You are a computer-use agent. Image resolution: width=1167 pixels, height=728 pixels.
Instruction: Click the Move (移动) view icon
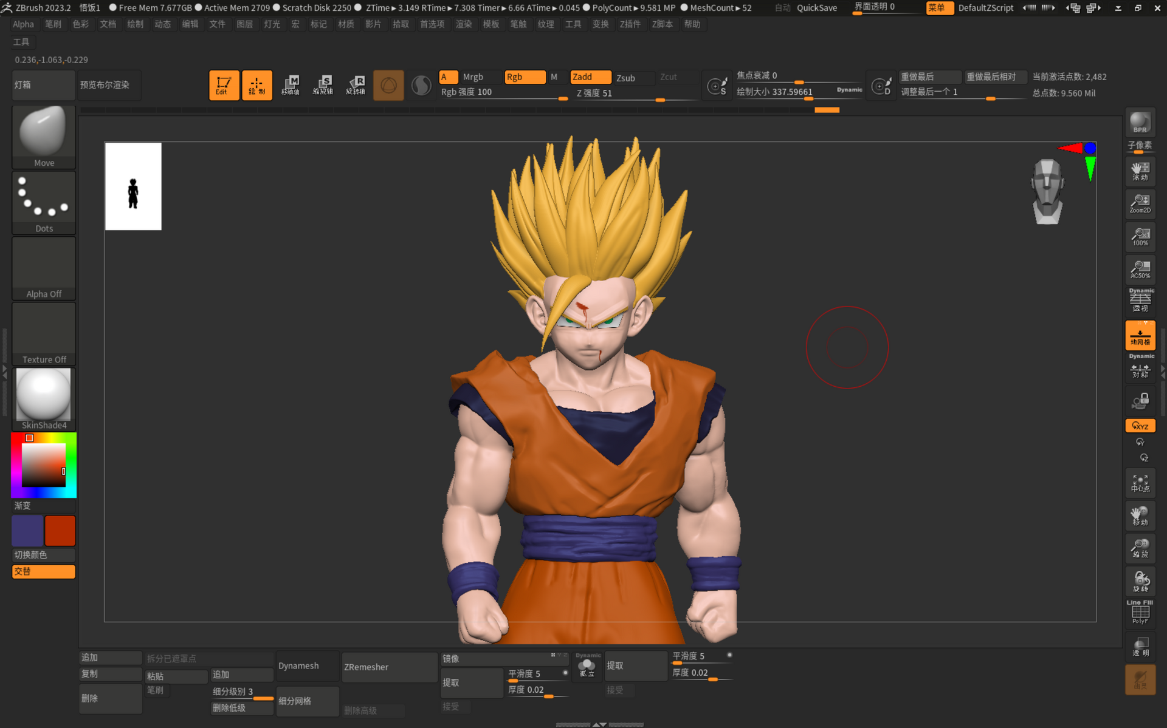click(x=1140, y=516)
